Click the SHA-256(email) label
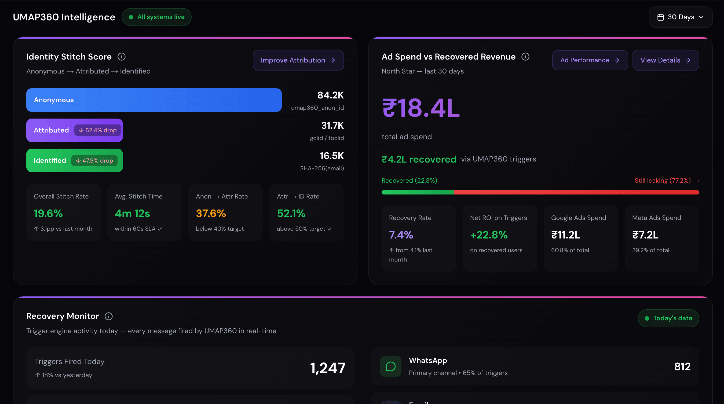 [x=322, y=168]
